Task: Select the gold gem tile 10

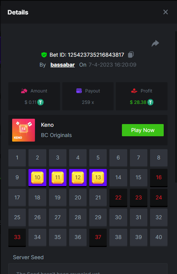Action: point(37,178)
